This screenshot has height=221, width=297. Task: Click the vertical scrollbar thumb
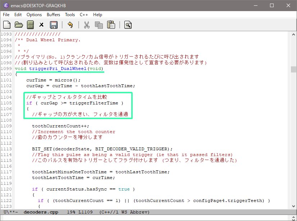coord(293,69)
